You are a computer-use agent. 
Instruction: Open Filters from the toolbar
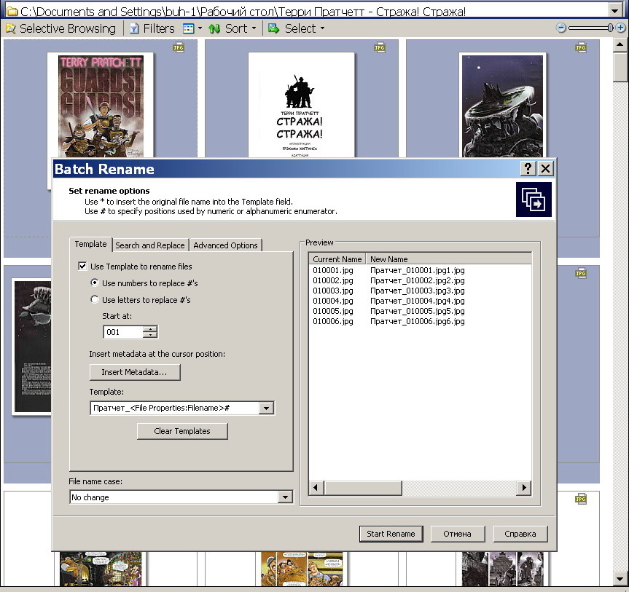pyautogui.click(x=152, y=28)
